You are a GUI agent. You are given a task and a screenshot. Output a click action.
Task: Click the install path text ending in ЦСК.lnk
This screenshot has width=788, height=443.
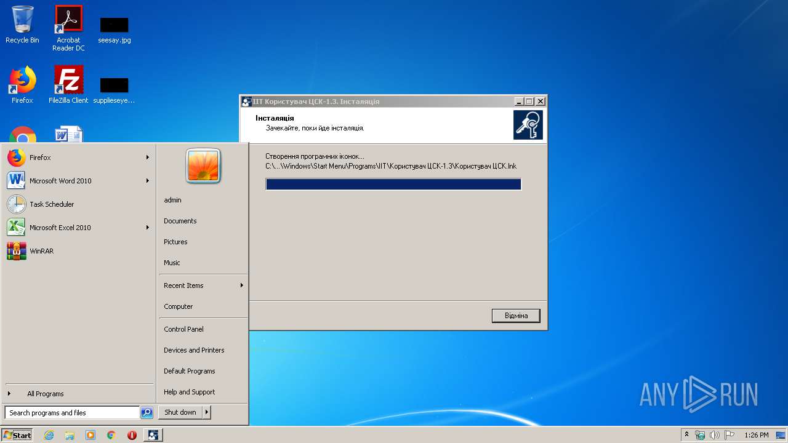coord(391,166)
